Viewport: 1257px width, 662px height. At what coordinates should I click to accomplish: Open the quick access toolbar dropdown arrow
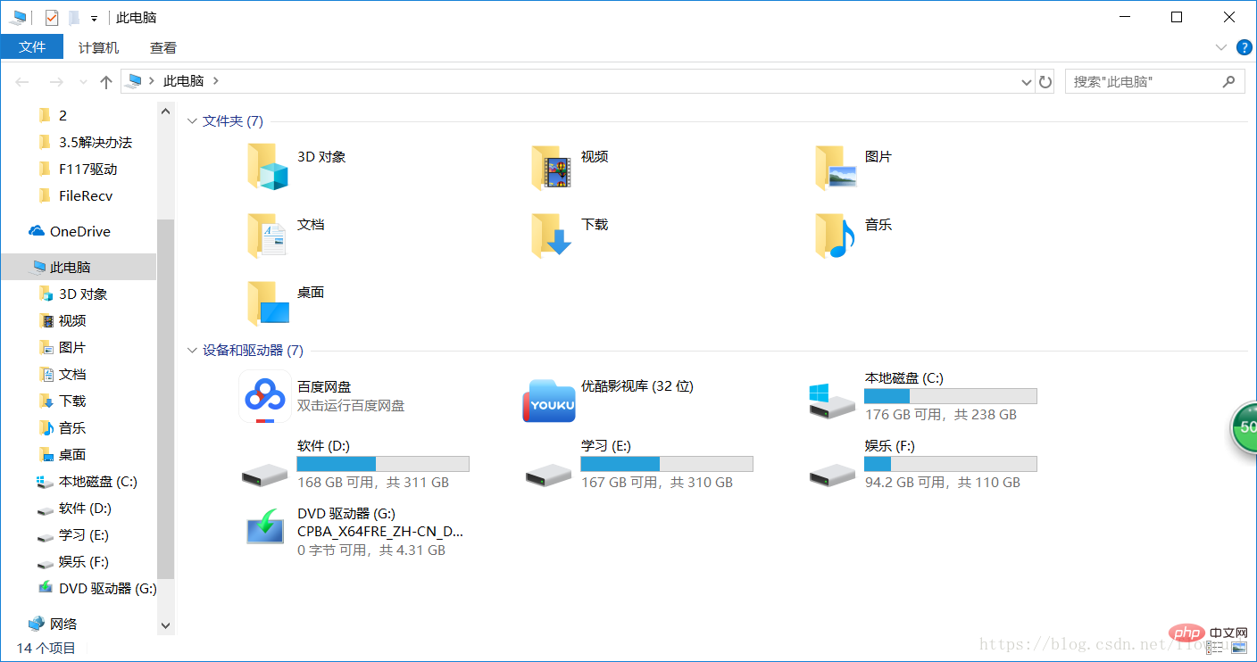coord(93,16)
